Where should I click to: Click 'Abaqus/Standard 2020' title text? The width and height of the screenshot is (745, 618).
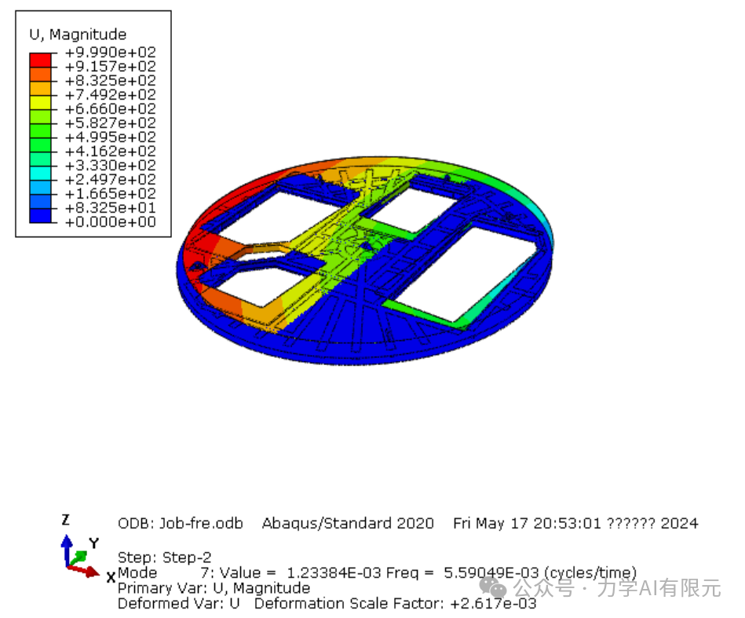(348, 524)
